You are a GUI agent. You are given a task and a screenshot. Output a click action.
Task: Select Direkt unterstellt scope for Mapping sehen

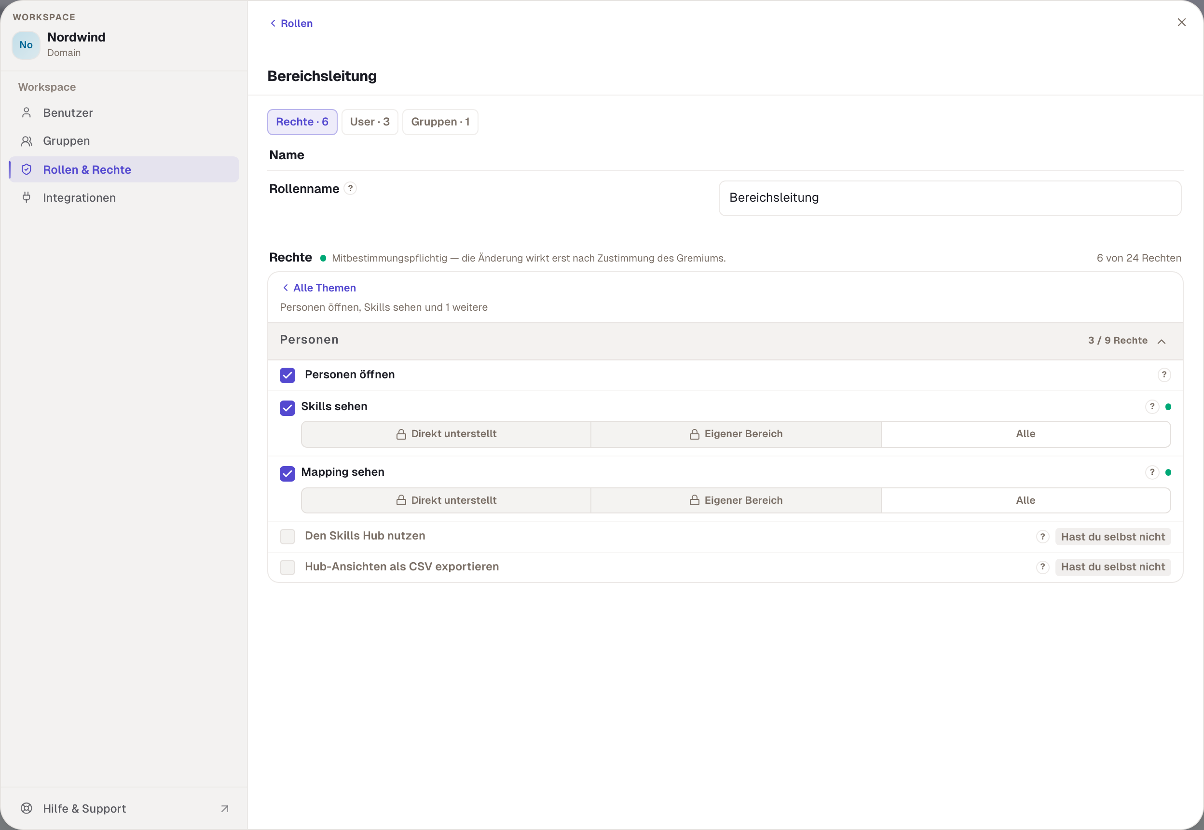[446, 500]
